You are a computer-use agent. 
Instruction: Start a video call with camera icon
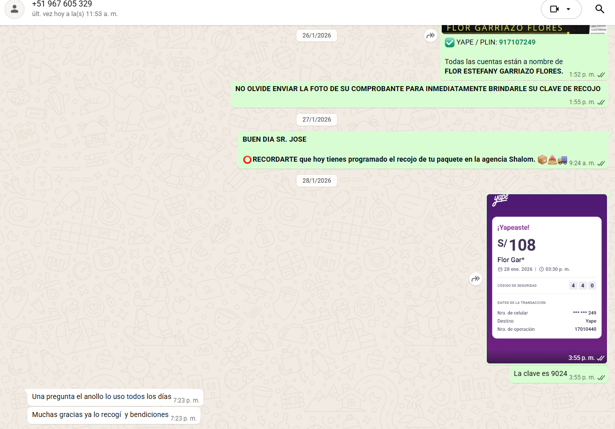tap(554, 9)
